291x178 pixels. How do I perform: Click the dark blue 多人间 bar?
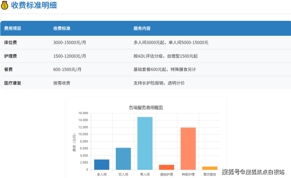tap(102, 165)
